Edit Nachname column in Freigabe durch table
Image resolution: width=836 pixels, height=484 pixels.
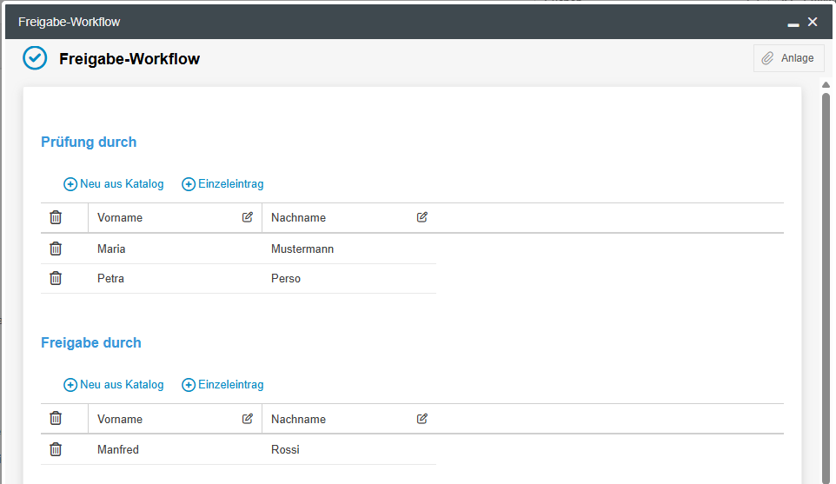422,418
